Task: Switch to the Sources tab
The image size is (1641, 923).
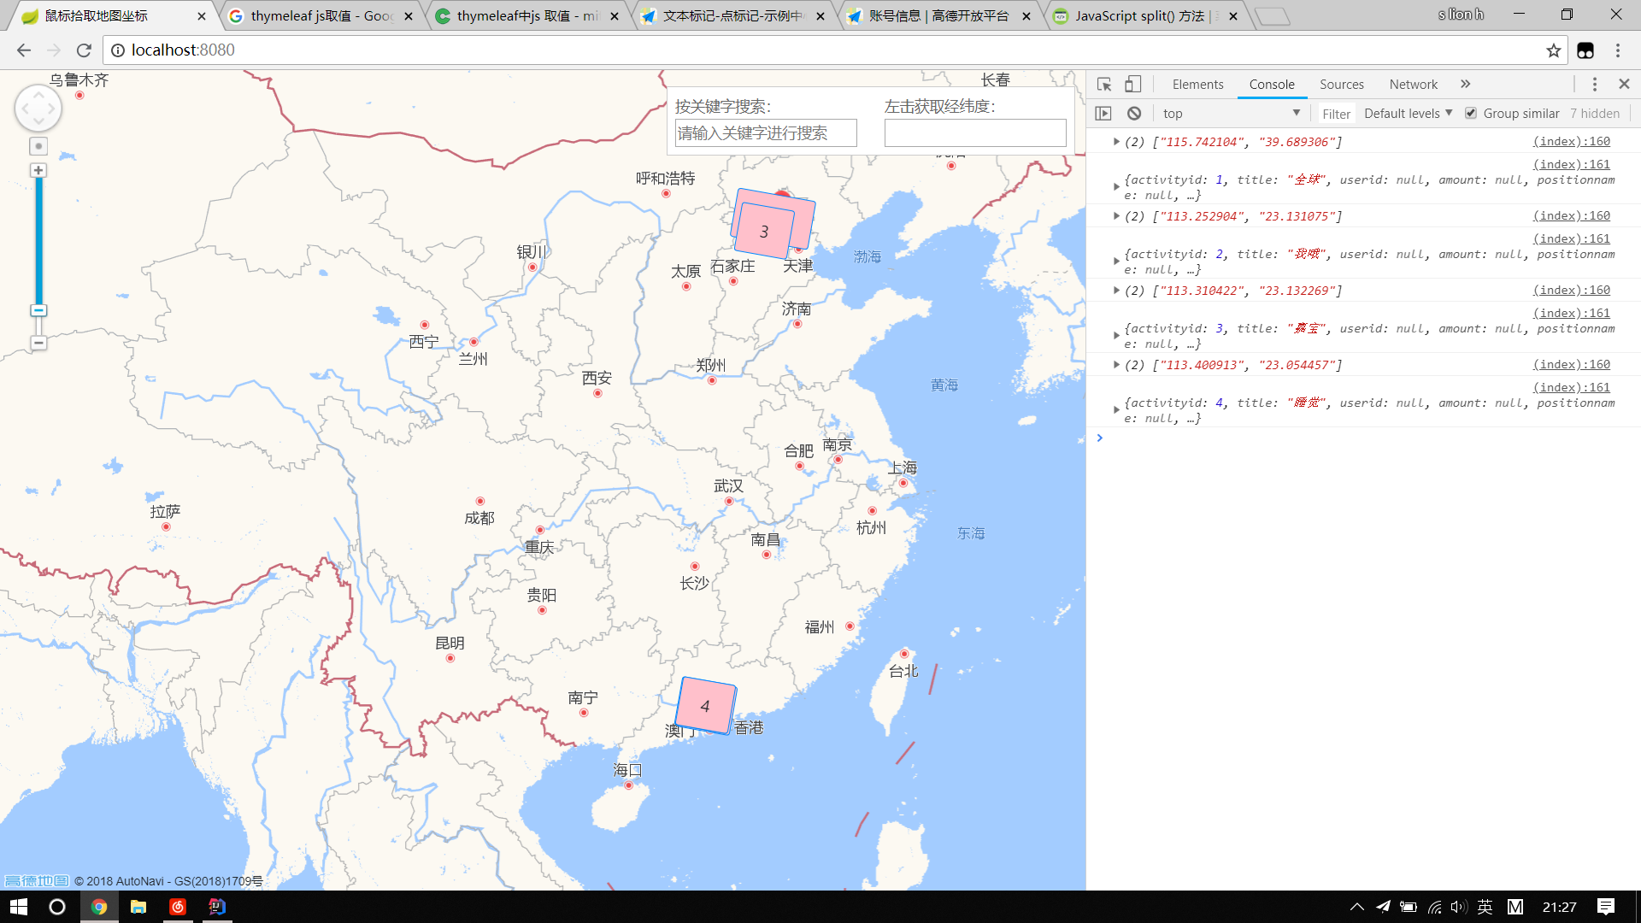Action: pos(1341,84)
